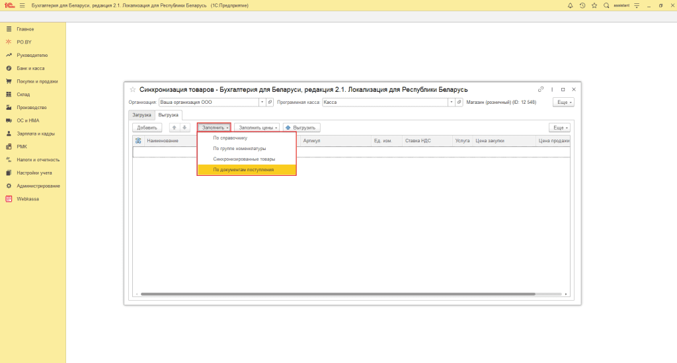The image size is (677, 363).
Task: Open the Еще menu in the table toolbar
Action: click(559, 128)
